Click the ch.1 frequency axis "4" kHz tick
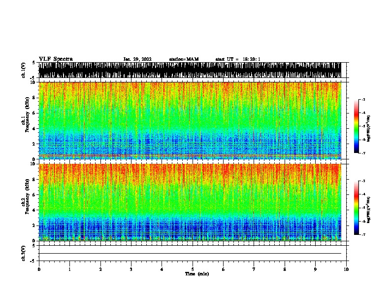The height and width of the screenshot is (302, 390). coord(34,129)
